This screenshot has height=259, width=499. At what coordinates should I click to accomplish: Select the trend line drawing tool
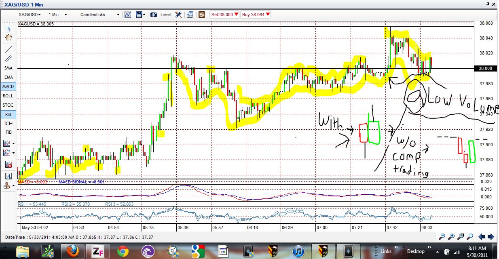(8, 49)
